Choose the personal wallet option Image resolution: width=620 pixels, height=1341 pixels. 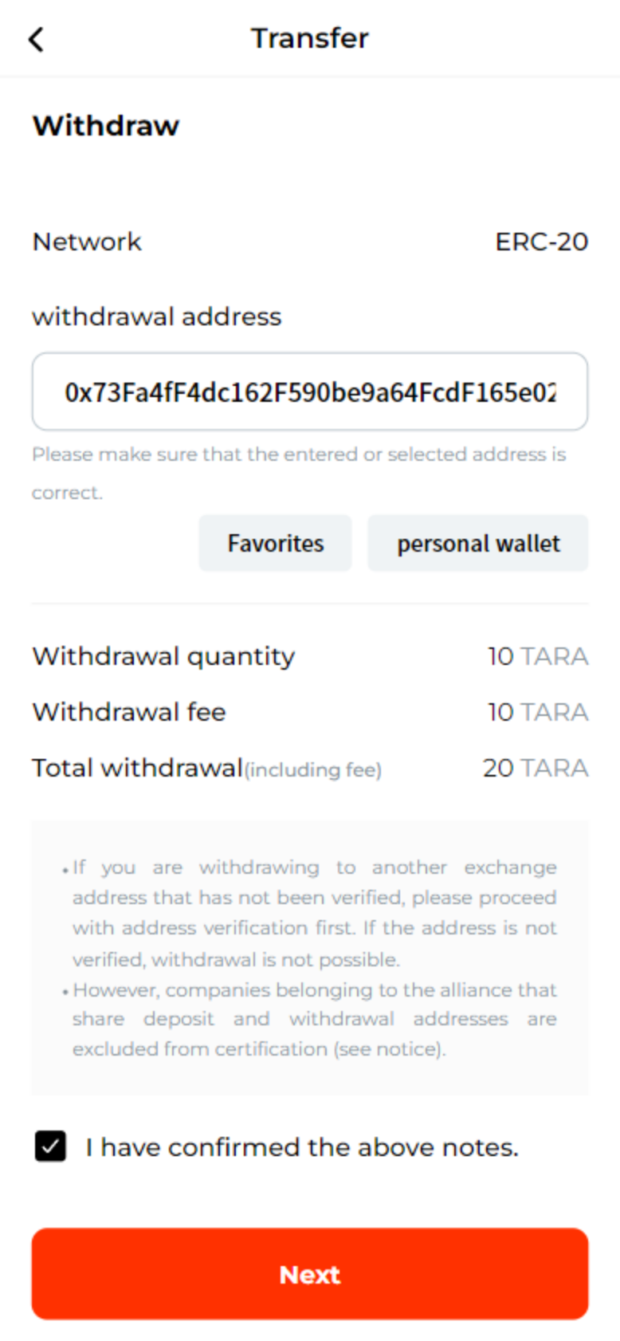pyautogui.click(x=478, y=543)
